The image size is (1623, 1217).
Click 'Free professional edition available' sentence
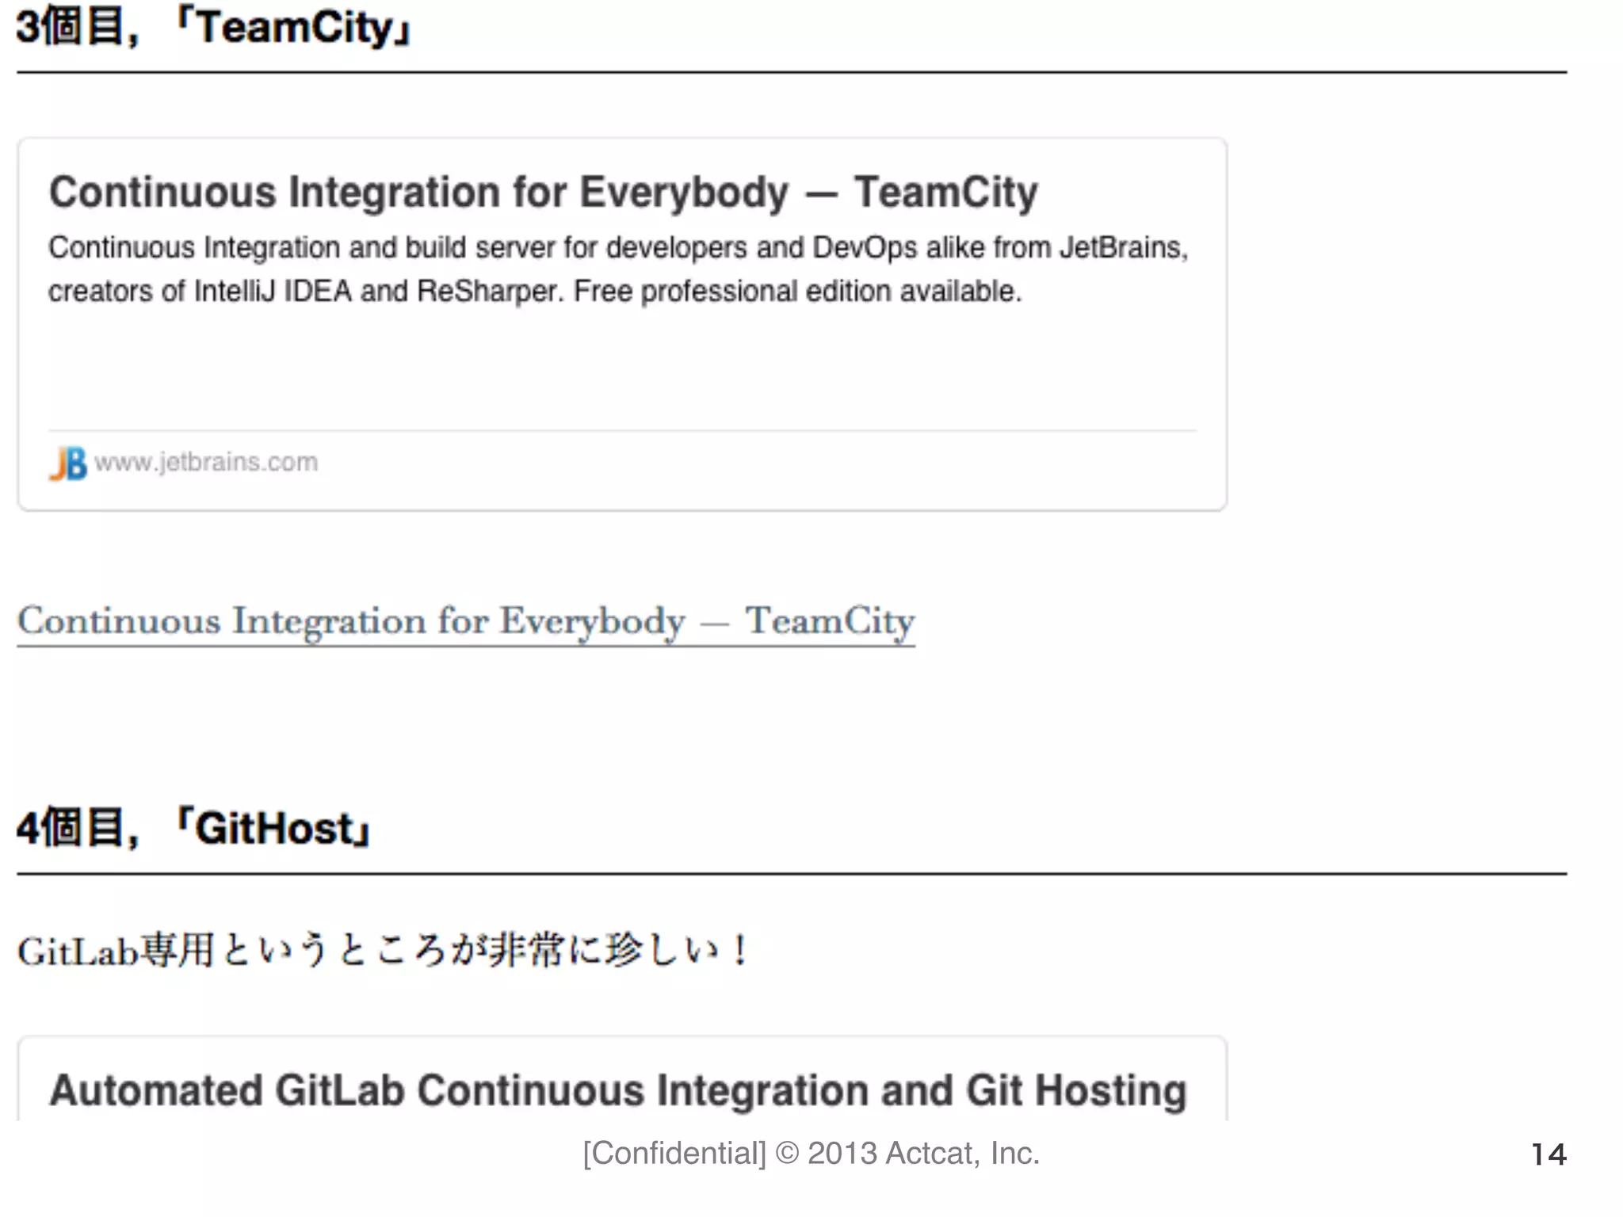[797, 292]
